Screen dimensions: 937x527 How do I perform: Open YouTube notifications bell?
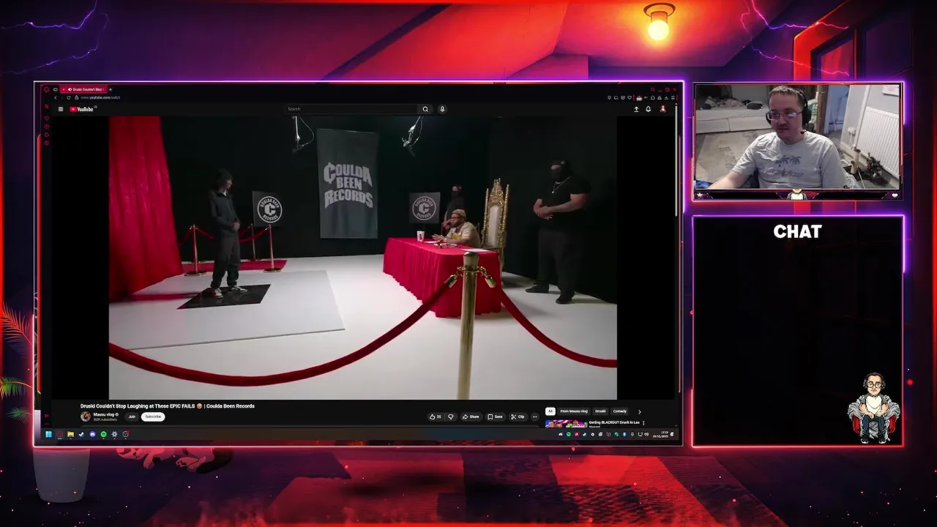point(648,109)
